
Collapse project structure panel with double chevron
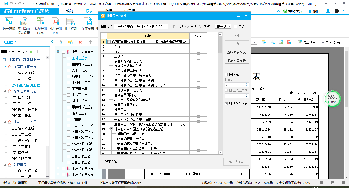point(52,42)
